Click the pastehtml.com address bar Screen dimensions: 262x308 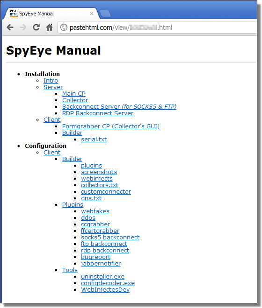click(158, 28)
